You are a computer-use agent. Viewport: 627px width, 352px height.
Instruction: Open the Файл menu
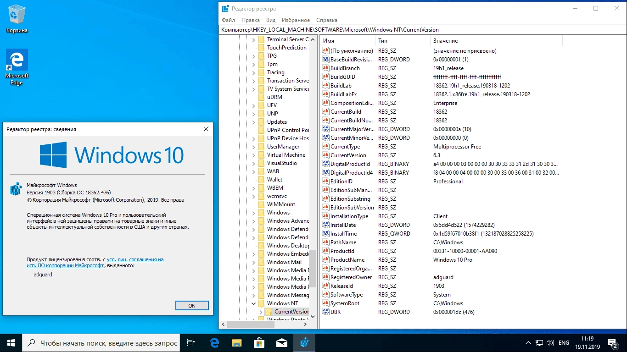(x=228, y=20)
